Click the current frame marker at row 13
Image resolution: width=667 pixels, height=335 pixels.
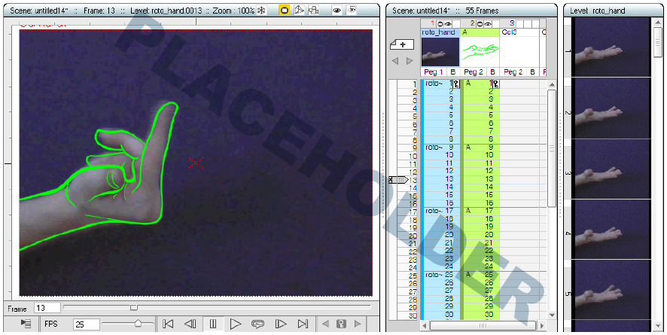pos(398,180)
